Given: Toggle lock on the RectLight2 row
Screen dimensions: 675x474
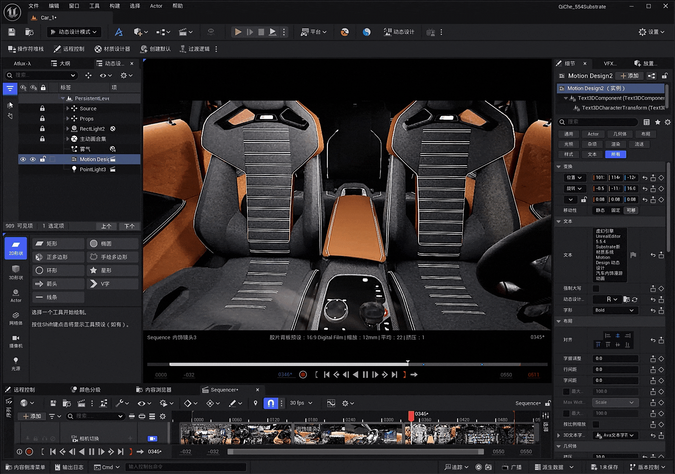Looking at the screenshot, I should tap(42, 129).
